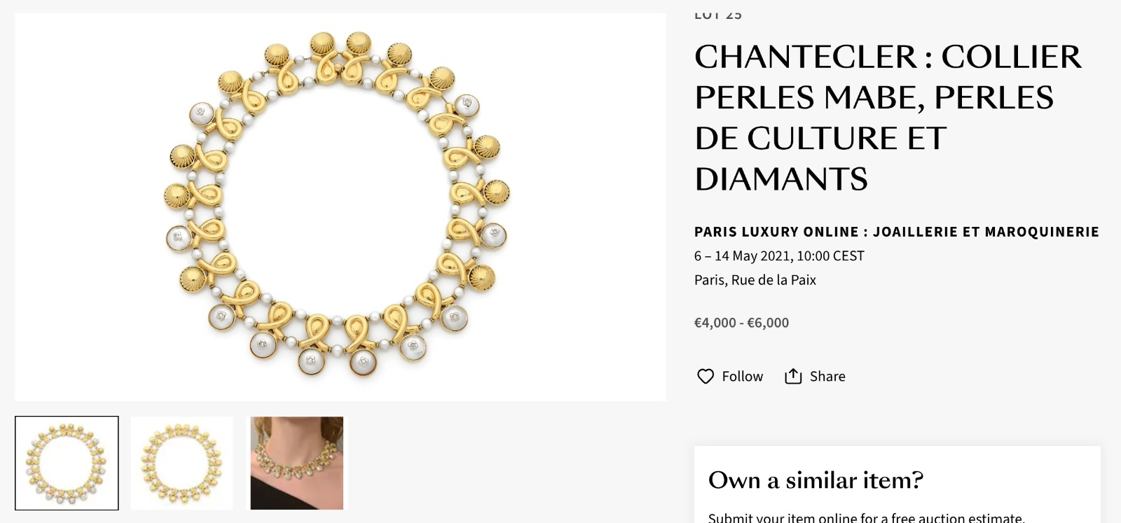Click the share arrow icon

pyautogui.click(x=793, y=376)
